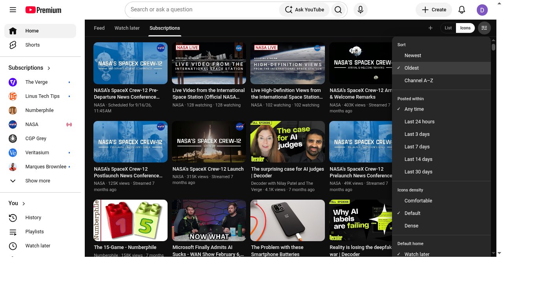Select the Subscriptions tab
Viewport: 558px width, 285px height.
point(165,28)
